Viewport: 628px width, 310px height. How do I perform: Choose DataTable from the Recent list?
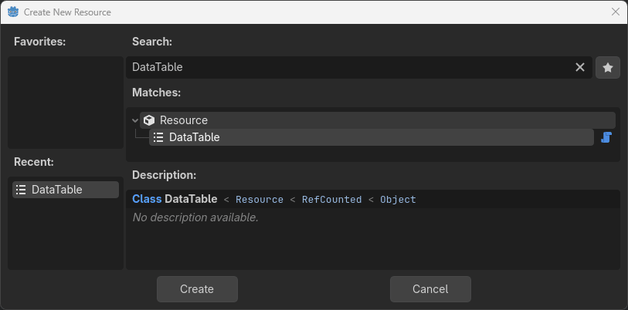coord(57,190)
